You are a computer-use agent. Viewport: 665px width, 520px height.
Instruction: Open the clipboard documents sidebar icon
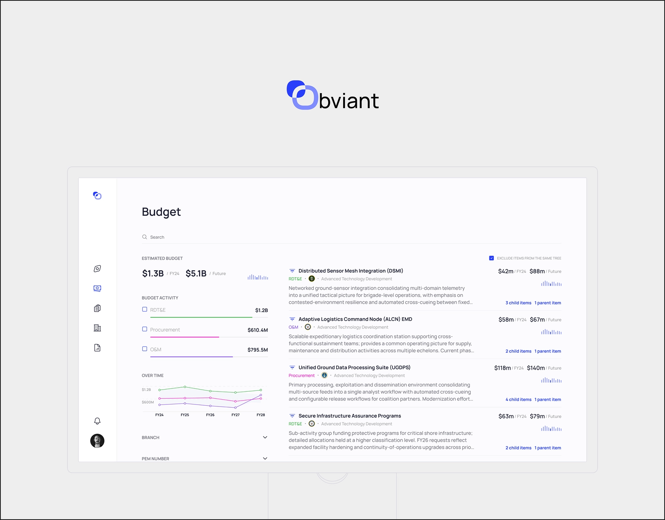[x=97, y=308]
